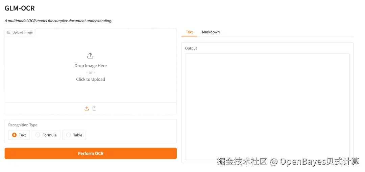Click the GLM-OCR page heading
This screenshot has width=365, height=172.
pos(20,8)
